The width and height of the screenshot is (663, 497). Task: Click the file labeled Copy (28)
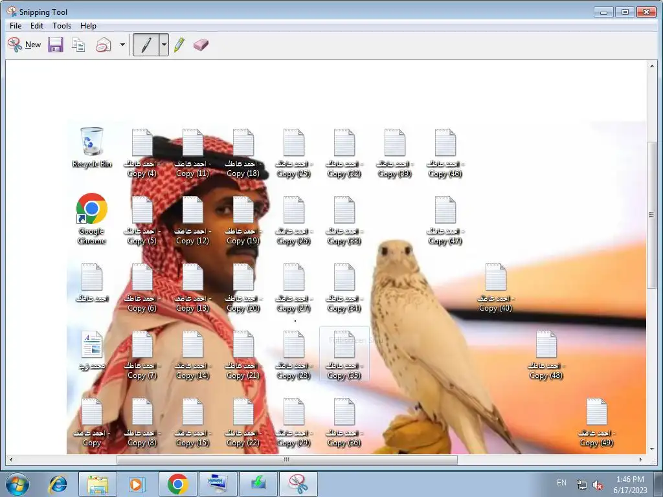coord(293,354)
